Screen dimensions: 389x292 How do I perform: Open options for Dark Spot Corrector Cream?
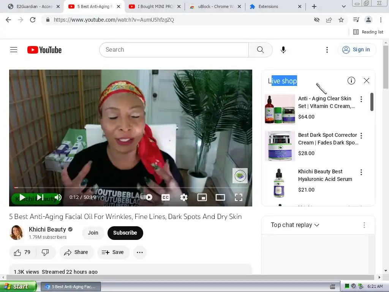coord(361,136)
